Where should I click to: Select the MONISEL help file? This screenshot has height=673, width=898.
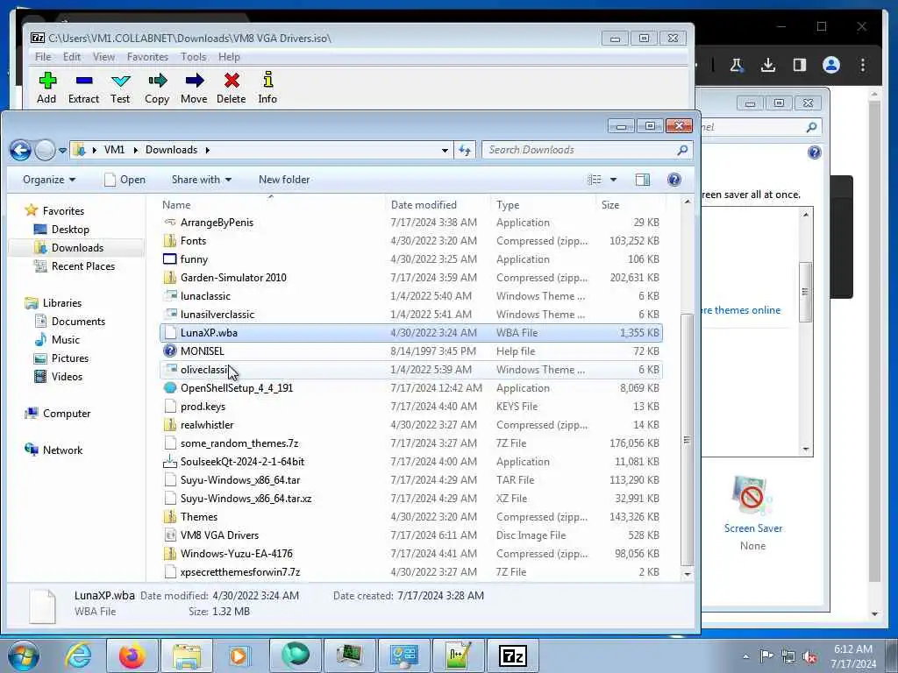tap(410, 351)
